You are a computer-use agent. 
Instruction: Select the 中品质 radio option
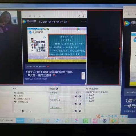pos(87,98)
